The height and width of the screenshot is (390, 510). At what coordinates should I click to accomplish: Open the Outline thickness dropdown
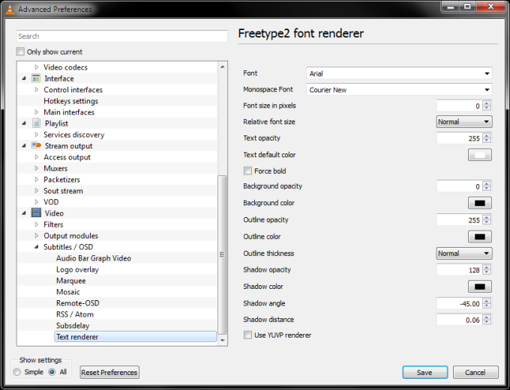coord(463,253)
